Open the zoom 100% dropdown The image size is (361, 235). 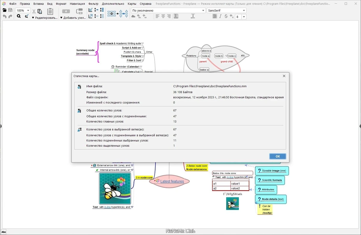(x=23, y=10)
